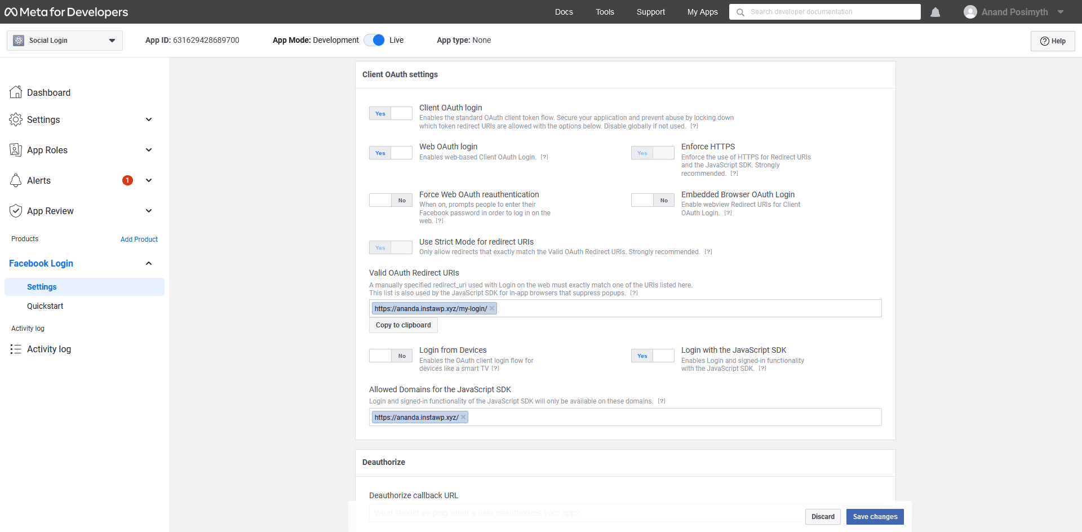Click the Save changes button
The width and height of the screenshot is (1082, 532).
click(x=875, y=517)
